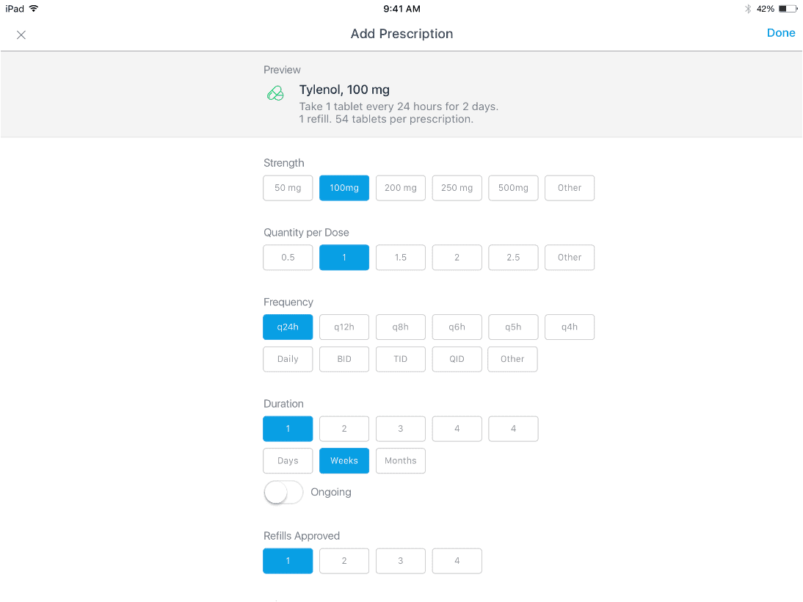Choose Days duration unit
Viewport: 803px width, 602px height.
pos(288,460)
